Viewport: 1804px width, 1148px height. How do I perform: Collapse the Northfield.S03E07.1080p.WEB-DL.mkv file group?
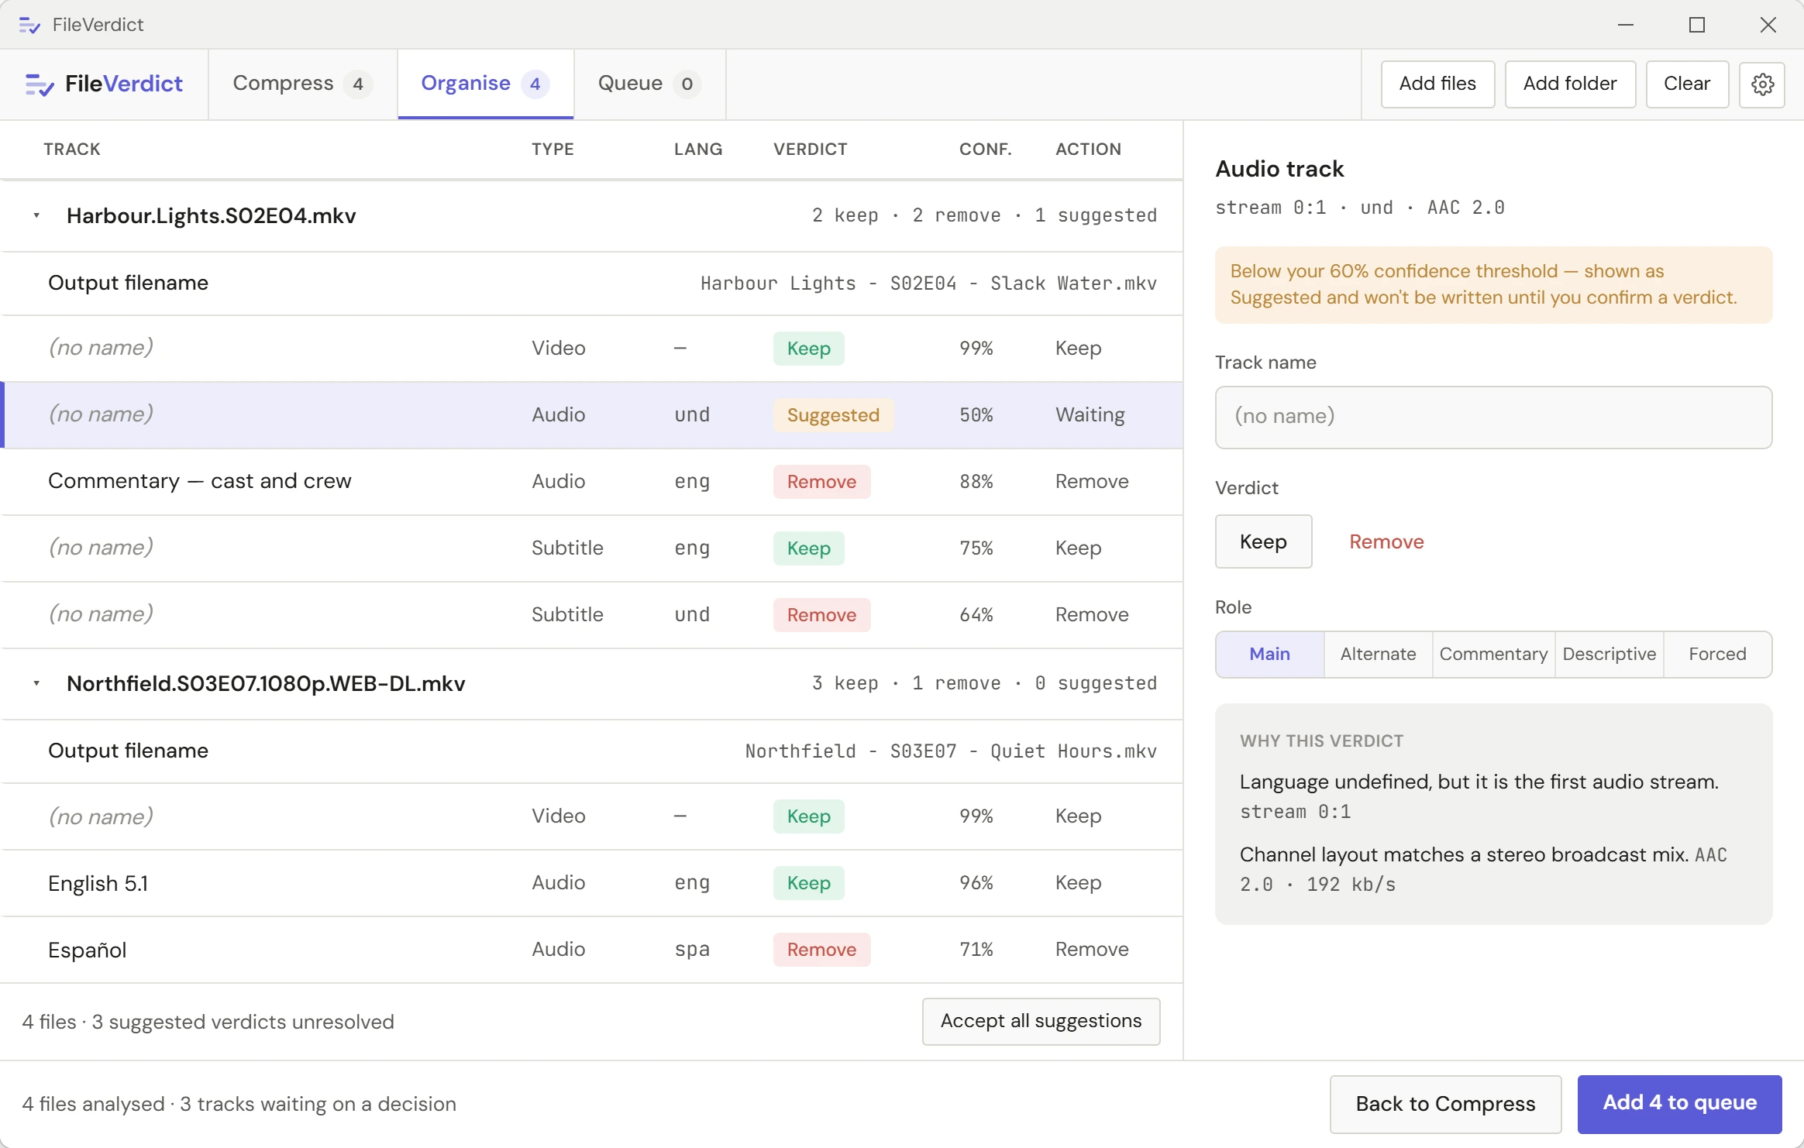(x=36, y=683)
